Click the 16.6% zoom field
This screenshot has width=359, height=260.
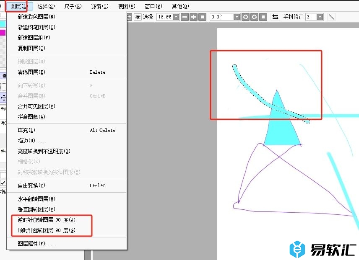(165, 17)
